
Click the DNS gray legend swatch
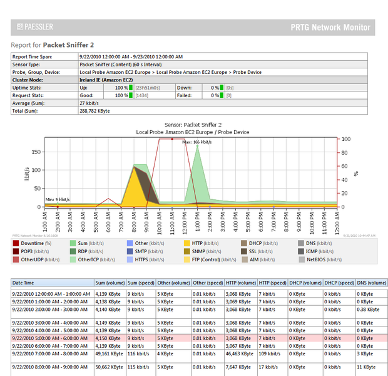click(301, 243)
